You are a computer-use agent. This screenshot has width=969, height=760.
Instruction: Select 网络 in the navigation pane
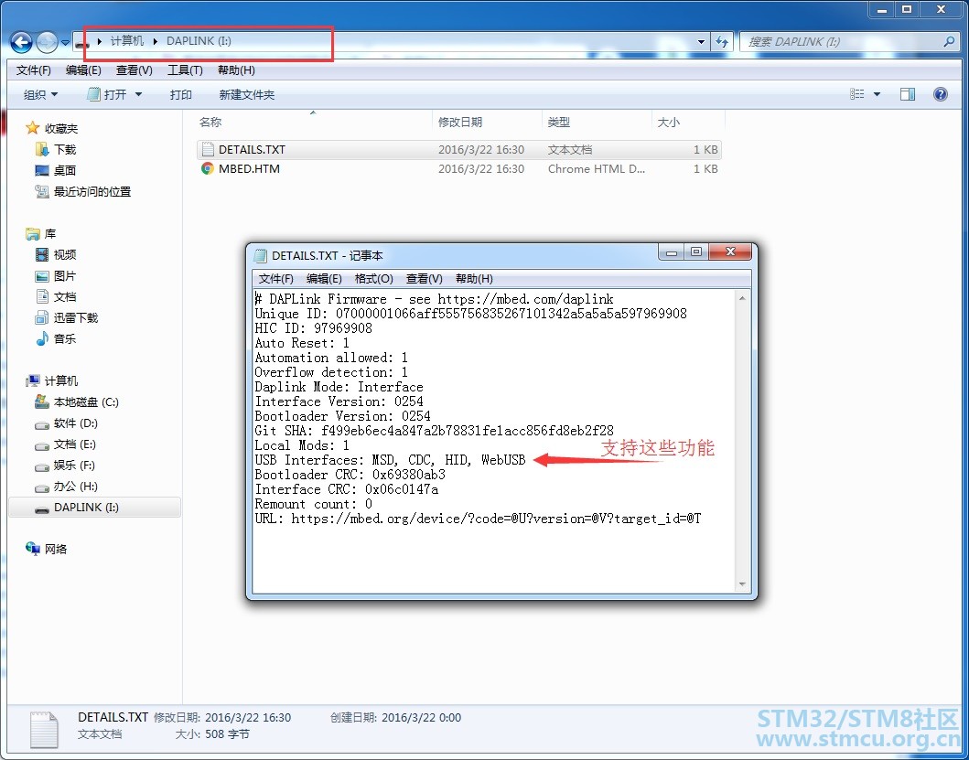pos(47,549)
